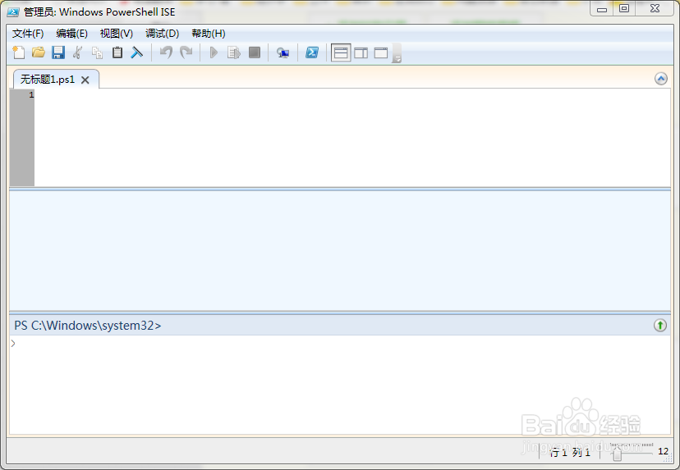
Task: Open the 调试(D) menu
Action: (x=162, y=34)
